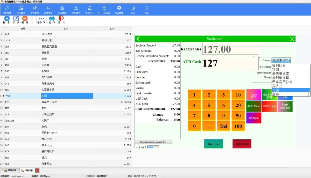Tap the Del key on keypad
The height and width of the screenshot is (178, 311).
pos(224,126)
